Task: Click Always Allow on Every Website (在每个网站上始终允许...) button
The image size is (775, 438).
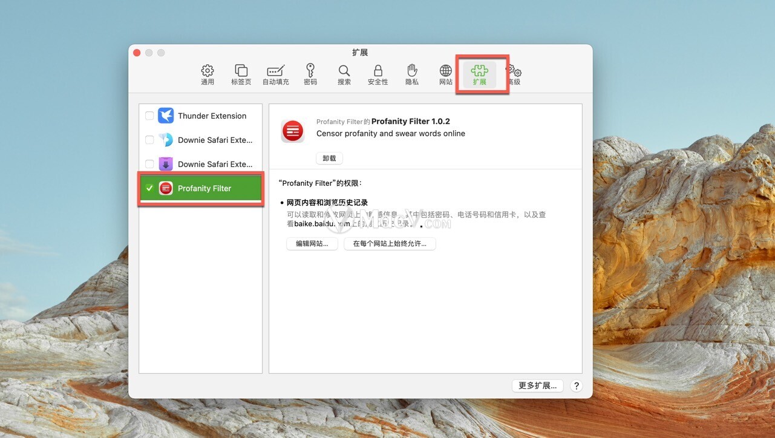Action: [x=390, y=244]
